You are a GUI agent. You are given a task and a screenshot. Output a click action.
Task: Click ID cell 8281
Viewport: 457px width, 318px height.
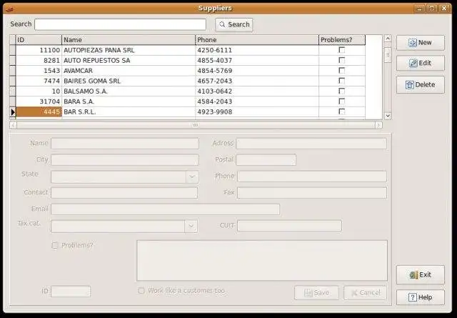tap(39, 61)
